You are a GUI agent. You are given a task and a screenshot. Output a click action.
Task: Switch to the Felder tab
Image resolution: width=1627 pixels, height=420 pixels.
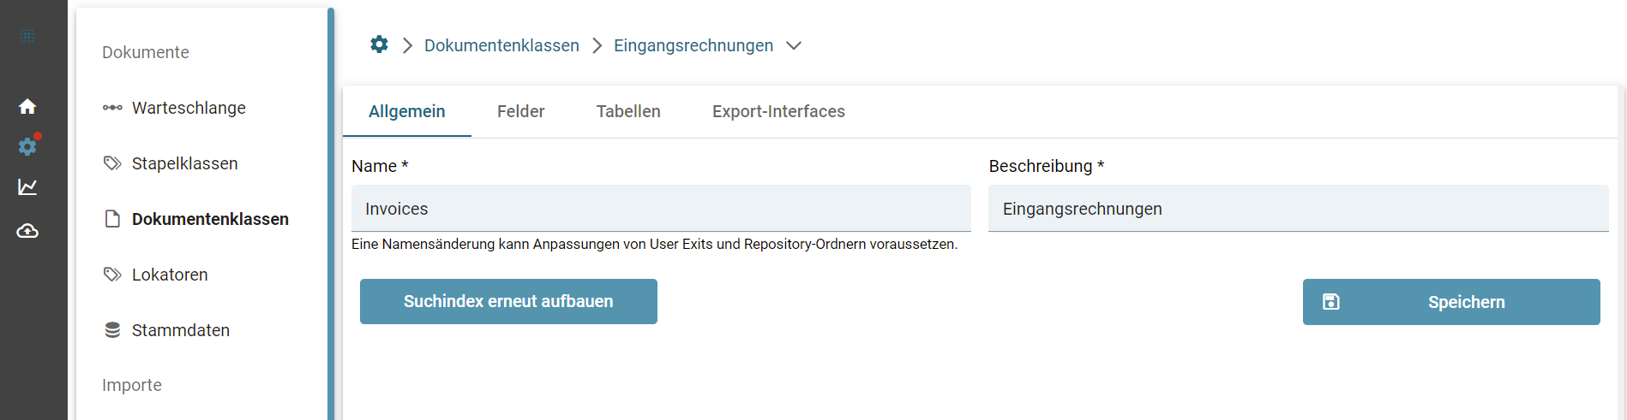click(520, 111)
